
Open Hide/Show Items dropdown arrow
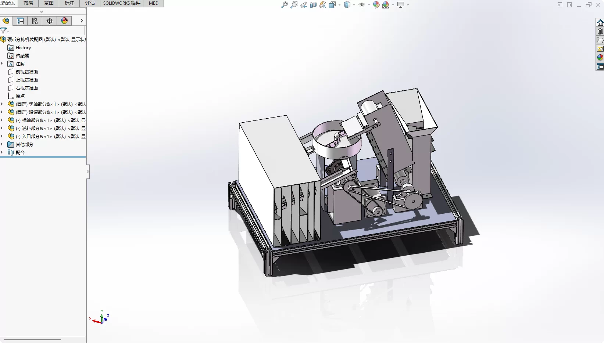pos(369,5)
